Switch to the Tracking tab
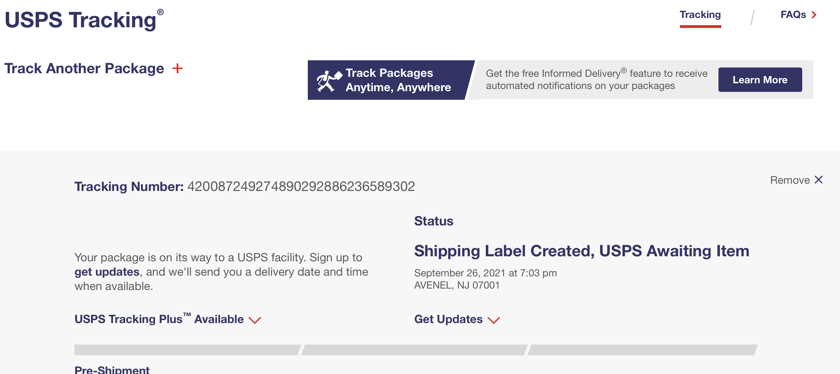The height and width of the screenshot is (374, 840). [x=700, y=15]
